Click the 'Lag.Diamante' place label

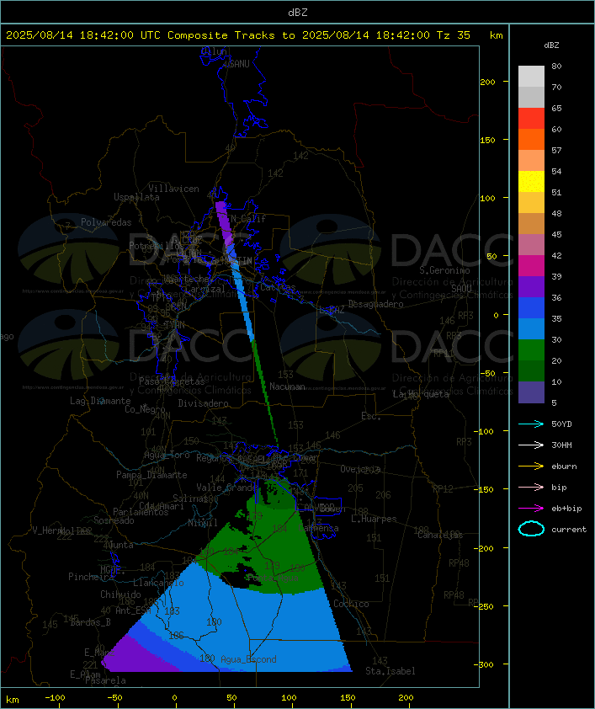coord(100,401)
